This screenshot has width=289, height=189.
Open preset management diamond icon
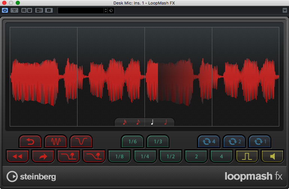tap(111, 10)
